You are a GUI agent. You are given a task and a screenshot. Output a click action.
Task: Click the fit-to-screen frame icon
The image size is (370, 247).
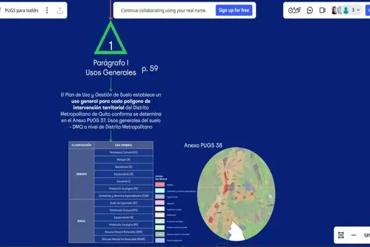pyautogui.click(x=341, y=235)
